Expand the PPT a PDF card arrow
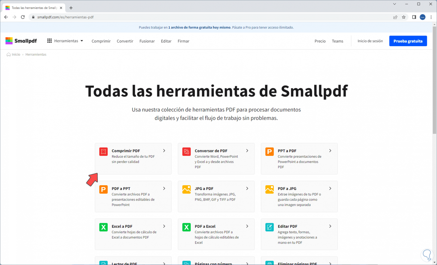Screen dimensions: 437x265 [x=330, y=151]
